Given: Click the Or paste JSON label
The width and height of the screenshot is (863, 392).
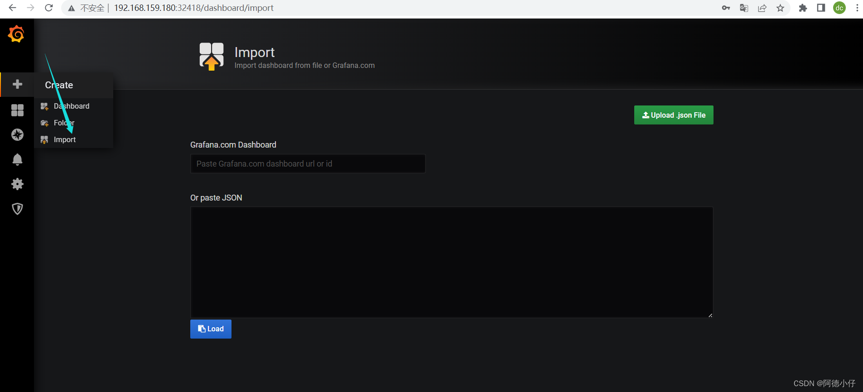Looking at the screenshot, I should (216, 198).
